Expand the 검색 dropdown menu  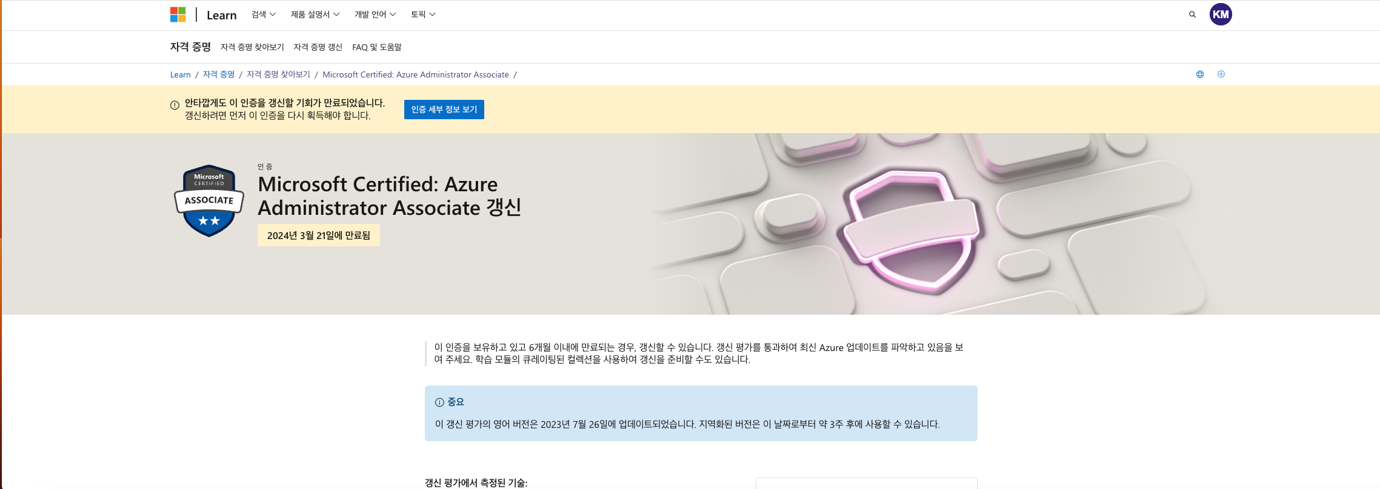coord(264,15)
